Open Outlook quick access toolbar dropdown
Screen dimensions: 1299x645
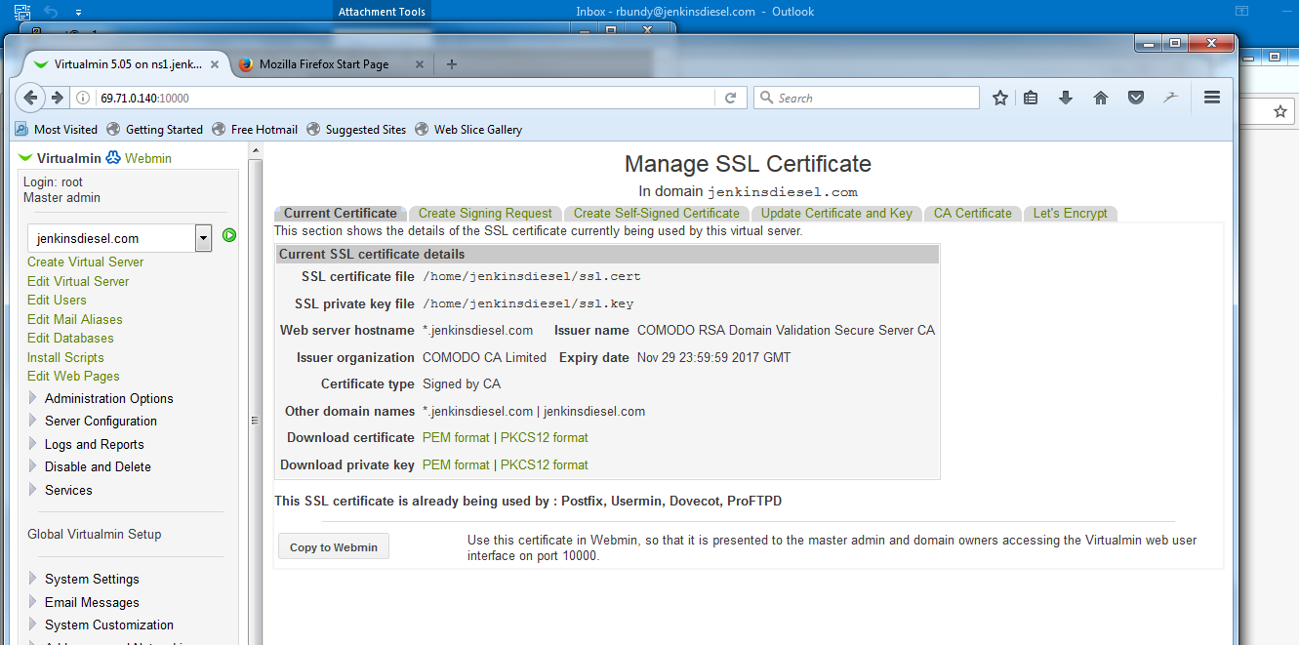pos(78,12)
